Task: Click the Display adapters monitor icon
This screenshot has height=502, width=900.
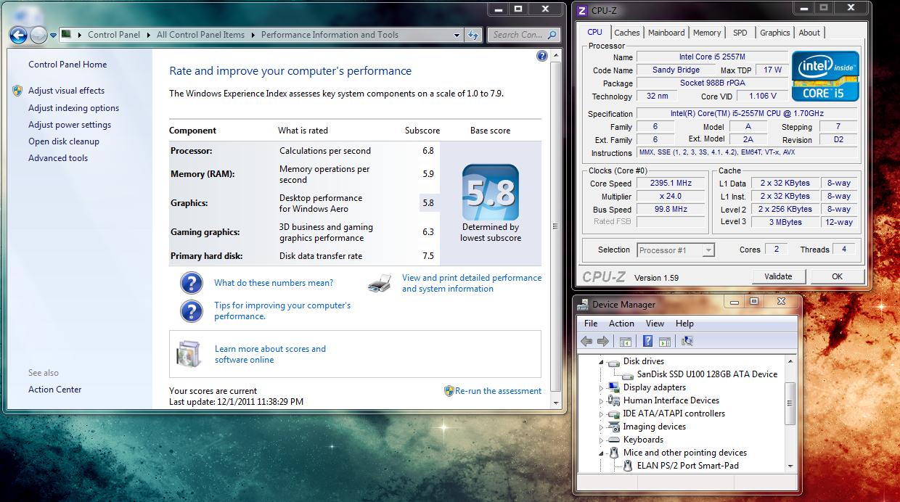Action: (614, 387)
